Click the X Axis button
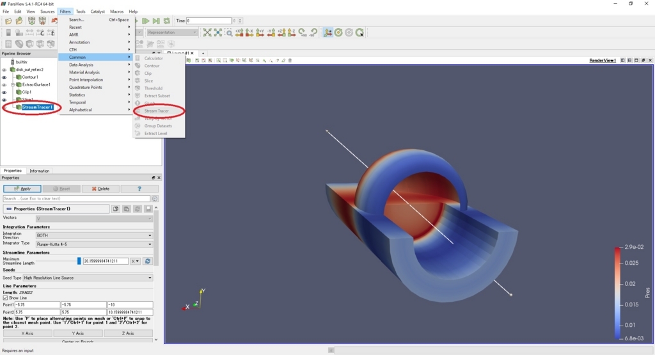The image size is (655, 355). (x=28, y=334)
